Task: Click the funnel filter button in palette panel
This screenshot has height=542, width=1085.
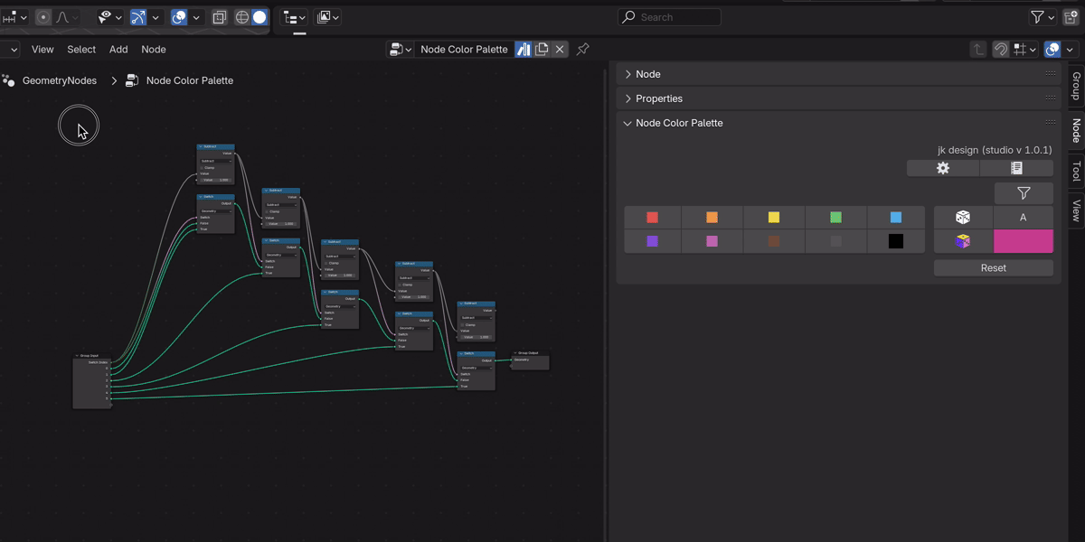Action: point(1024,192)
